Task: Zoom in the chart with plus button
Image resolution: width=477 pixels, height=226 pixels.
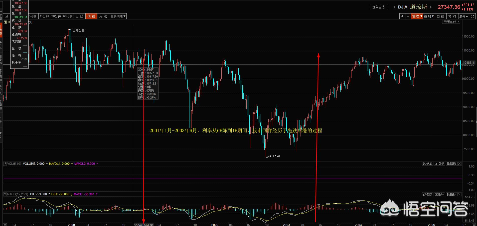Action: click(402, 16)
